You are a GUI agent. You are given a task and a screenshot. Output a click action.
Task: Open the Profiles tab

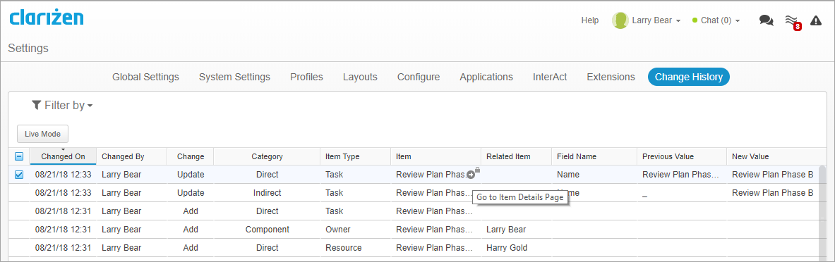(306, 77)
